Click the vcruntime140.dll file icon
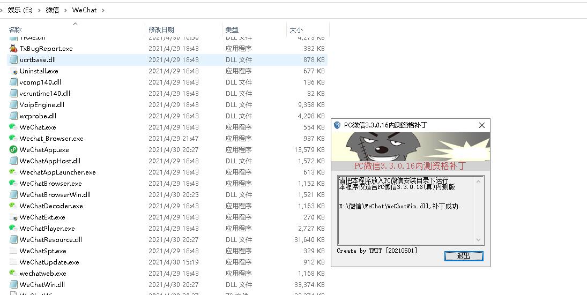Viewport: 587px width, 295px height. point(13,94)
